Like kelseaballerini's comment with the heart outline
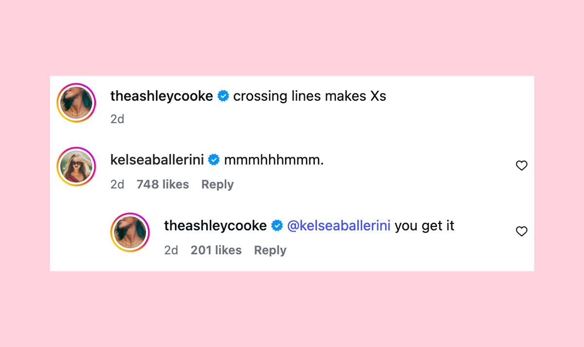584x347 pixels. (x=521, y=165)
